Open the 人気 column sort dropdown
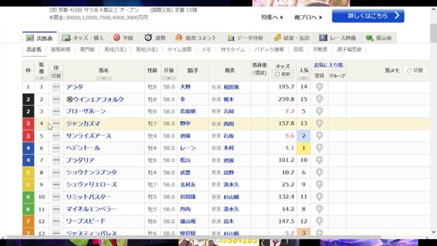Screen dimensions: 437x246 point(303,79)
